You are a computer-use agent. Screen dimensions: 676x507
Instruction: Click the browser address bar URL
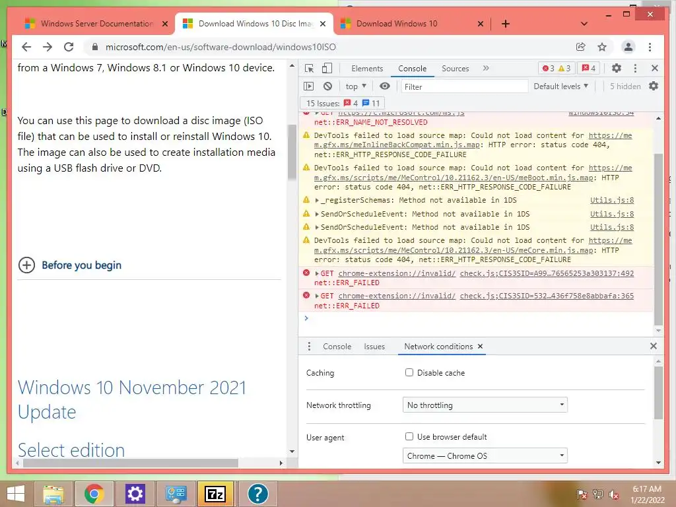click(x=220, y=47)
